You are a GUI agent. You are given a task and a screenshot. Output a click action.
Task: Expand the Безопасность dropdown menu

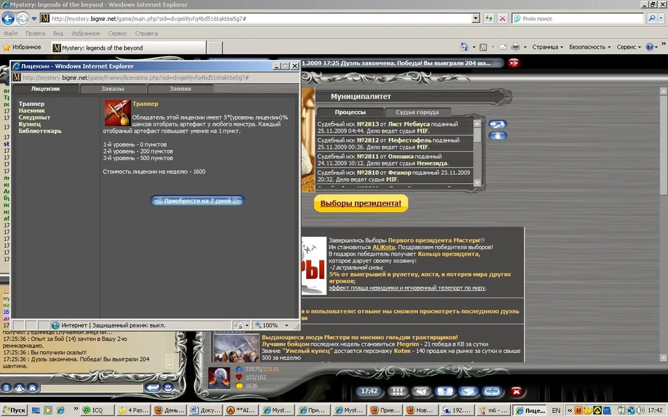pos(591,47)
